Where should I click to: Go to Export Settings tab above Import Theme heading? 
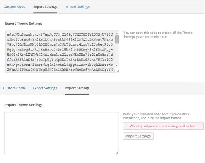[45, 88]
